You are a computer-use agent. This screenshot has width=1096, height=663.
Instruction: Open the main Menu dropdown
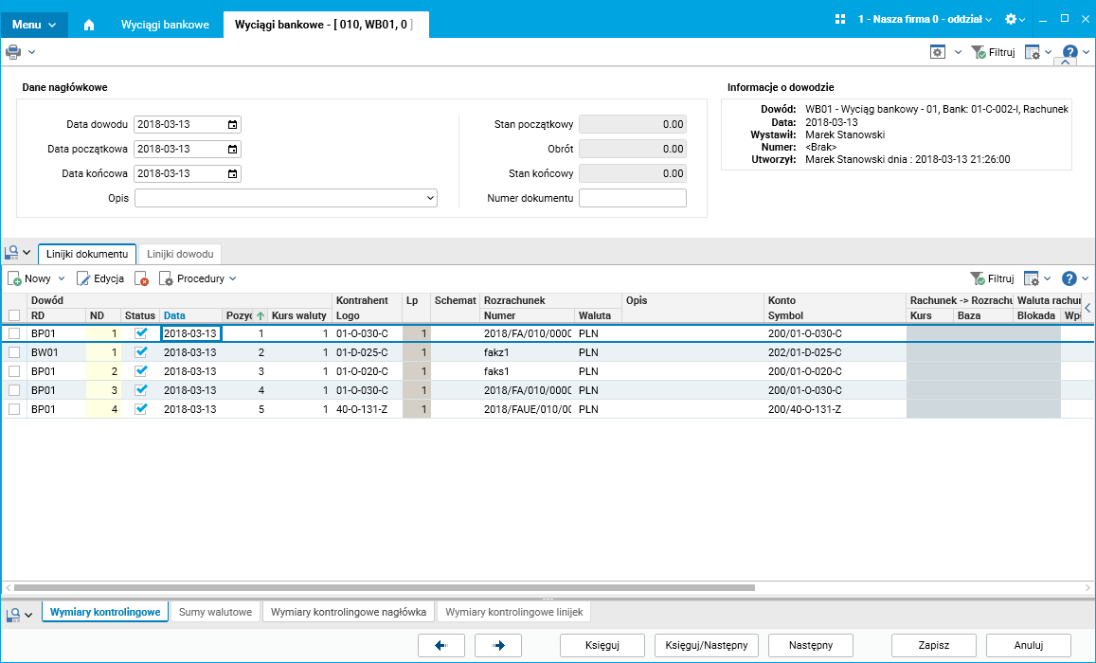[x=34, y=25]
